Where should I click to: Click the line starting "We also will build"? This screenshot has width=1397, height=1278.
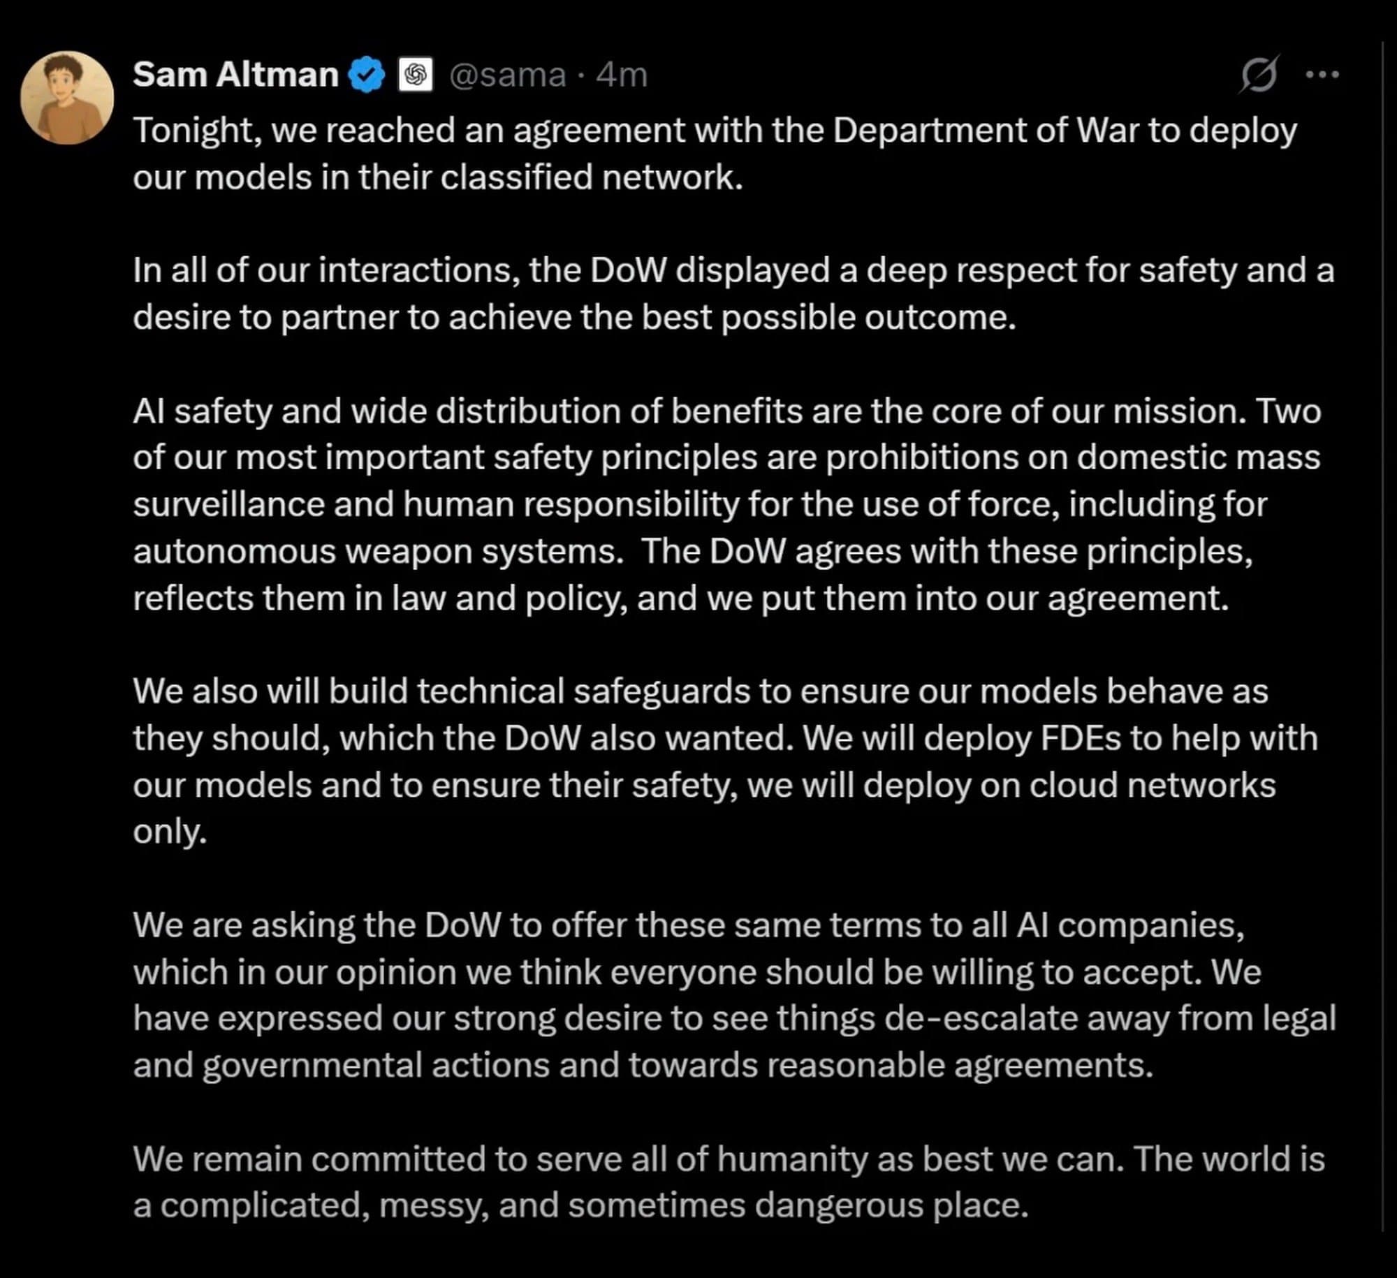tap(700, 691)
